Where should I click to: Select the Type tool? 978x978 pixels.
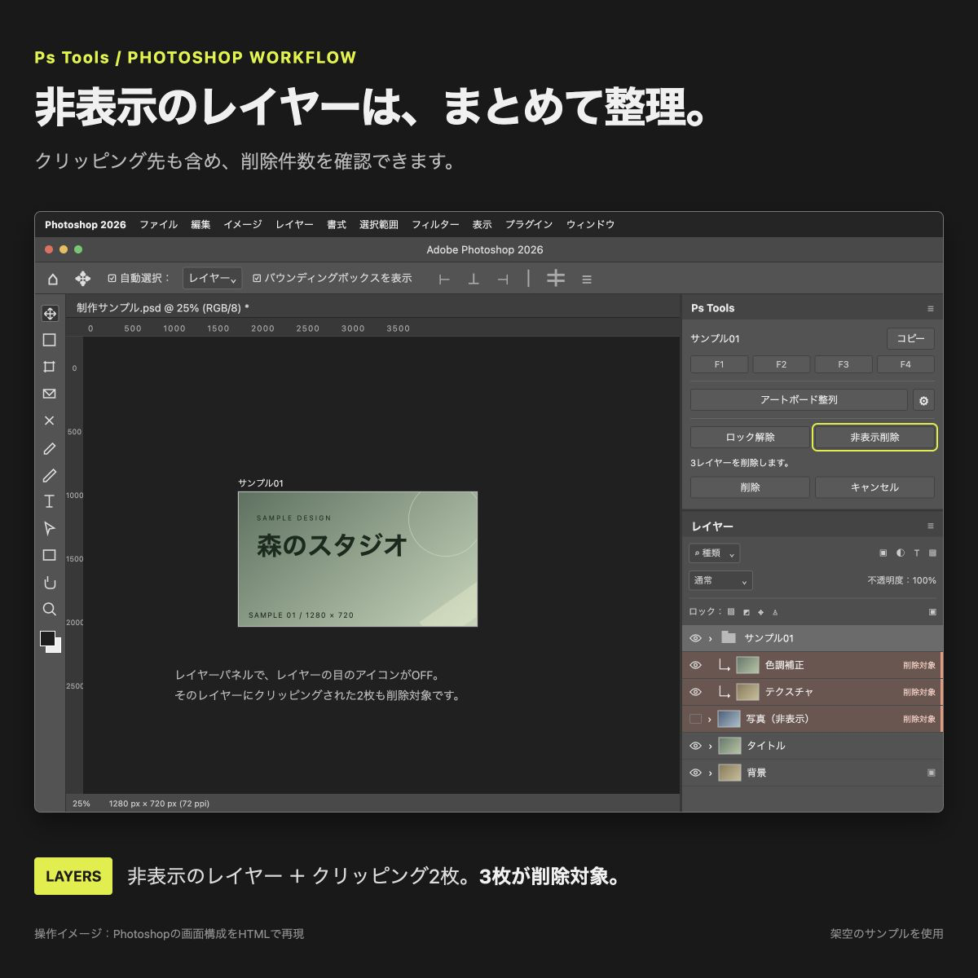50,501
